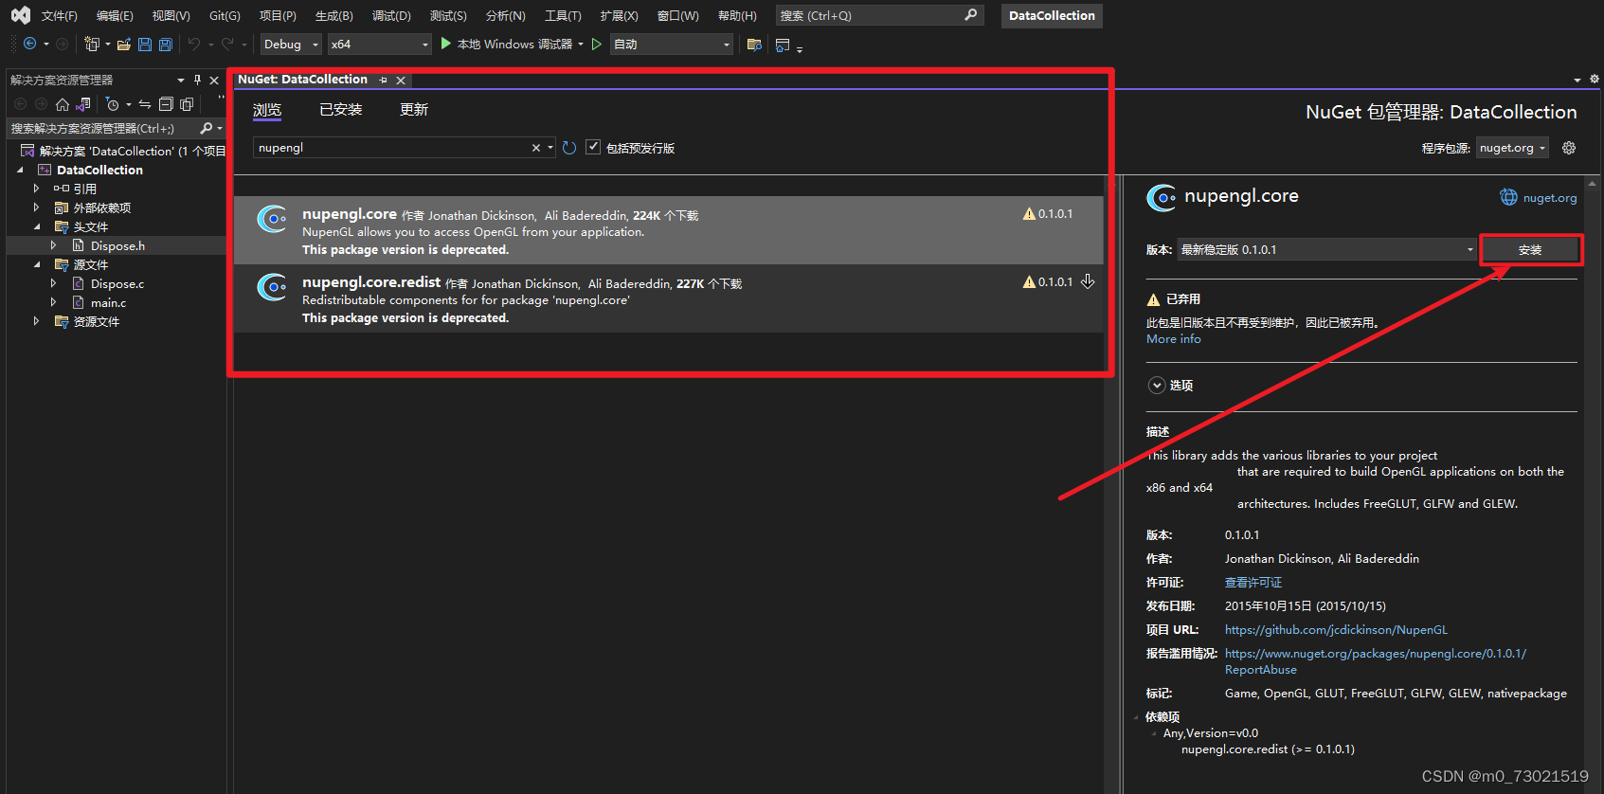
Task: Click the NuGet package search input field
Action: [392, 148]
